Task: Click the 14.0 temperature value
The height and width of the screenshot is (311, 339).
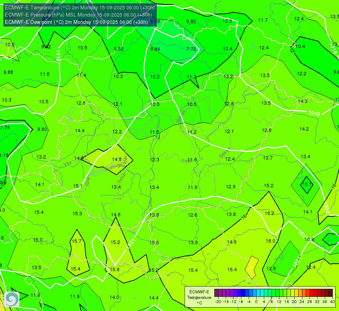Action: pos(114,297)
